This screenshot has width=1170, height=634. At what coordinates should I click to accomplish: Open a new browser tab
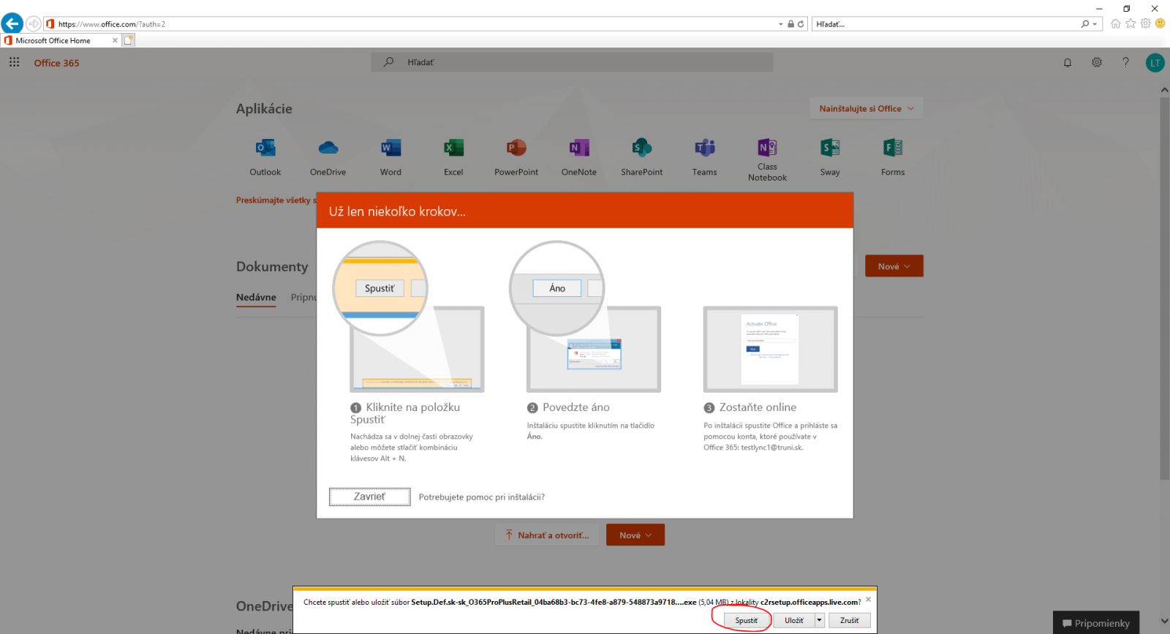click(x=129, y=40)
